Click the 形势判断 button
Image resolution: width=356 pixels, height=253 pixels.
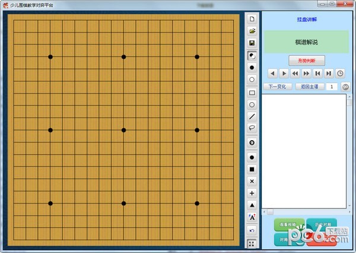tap(307, 61)
